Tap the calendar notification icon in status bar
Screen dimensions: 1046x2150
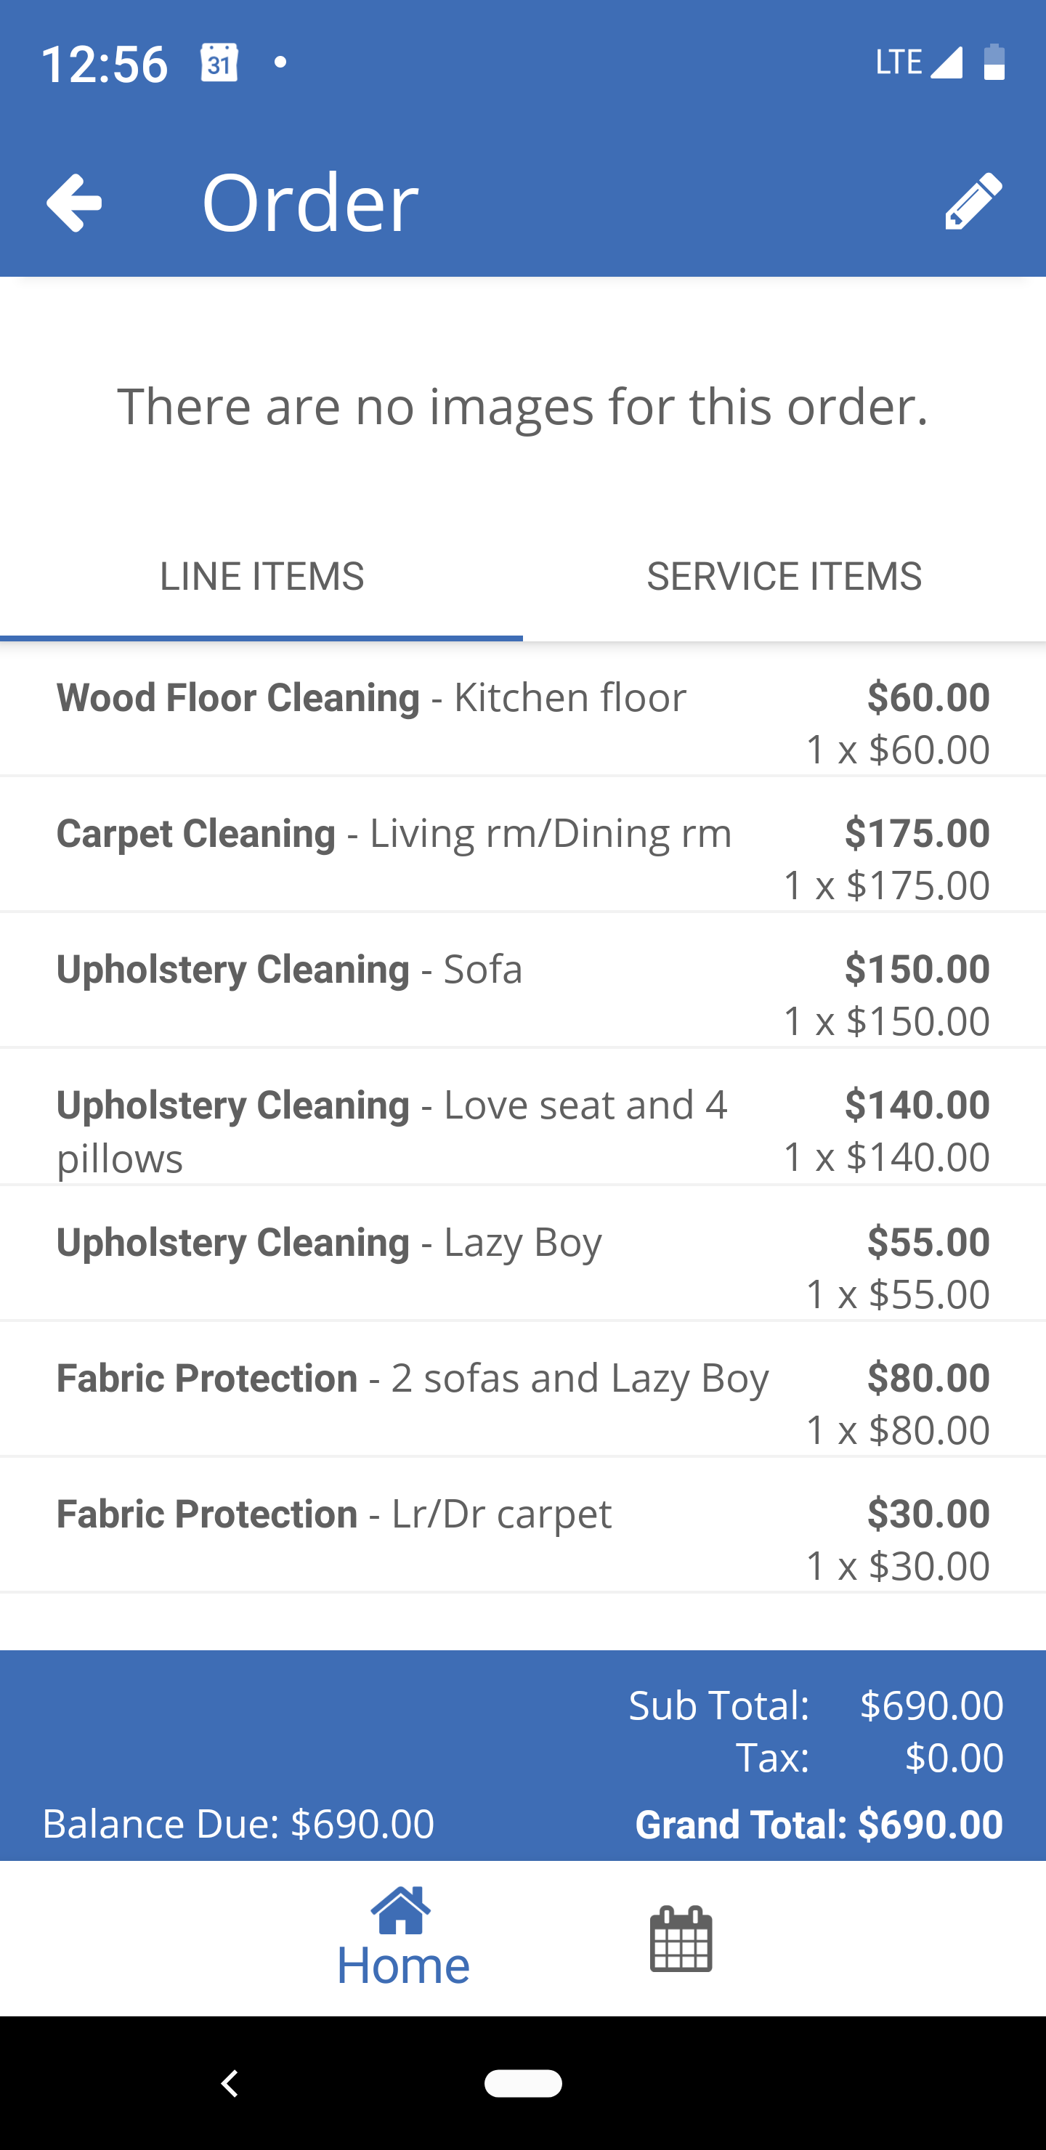point(219,62)
